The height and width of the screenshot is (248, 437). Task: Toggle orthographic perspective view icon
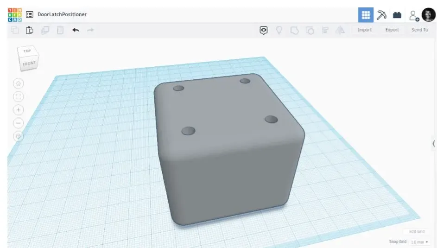[x=19, y=136]
